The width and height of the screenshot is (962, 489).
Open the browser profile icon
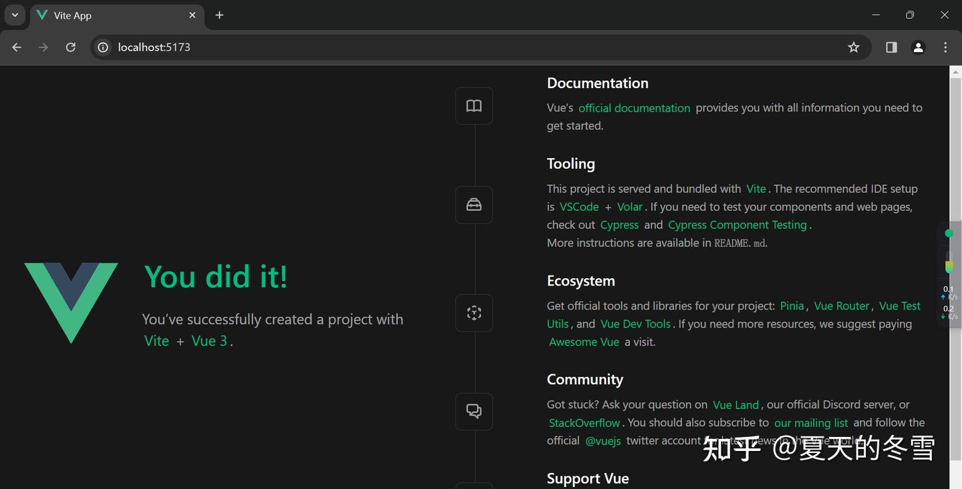pyautogui.click(x=919, y=47)
